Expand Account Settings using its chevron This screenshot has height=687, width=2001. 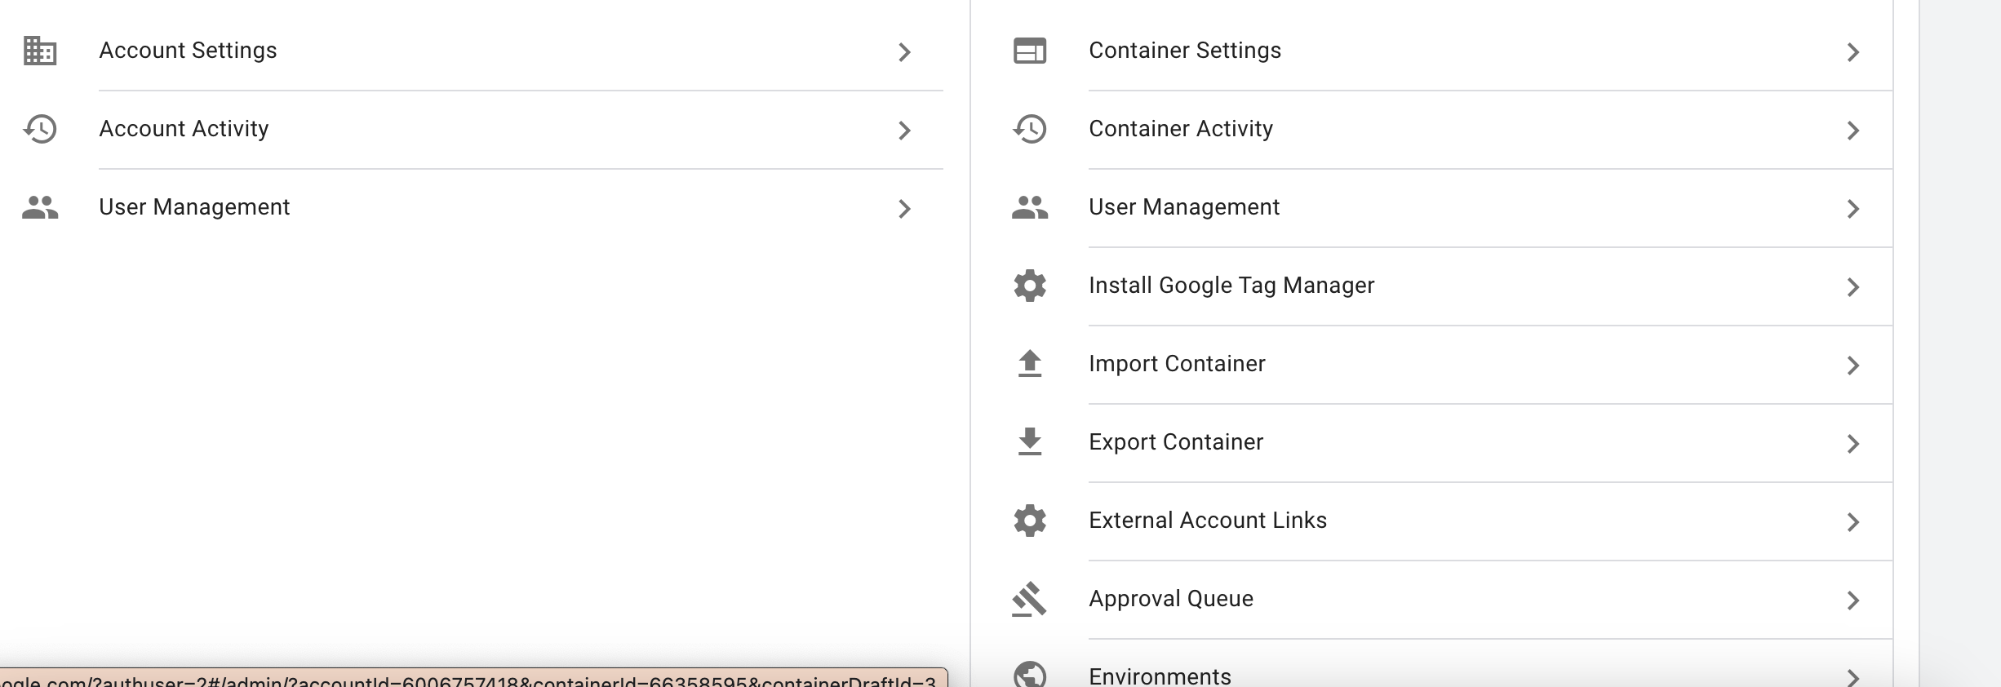[x=904, y=52]
